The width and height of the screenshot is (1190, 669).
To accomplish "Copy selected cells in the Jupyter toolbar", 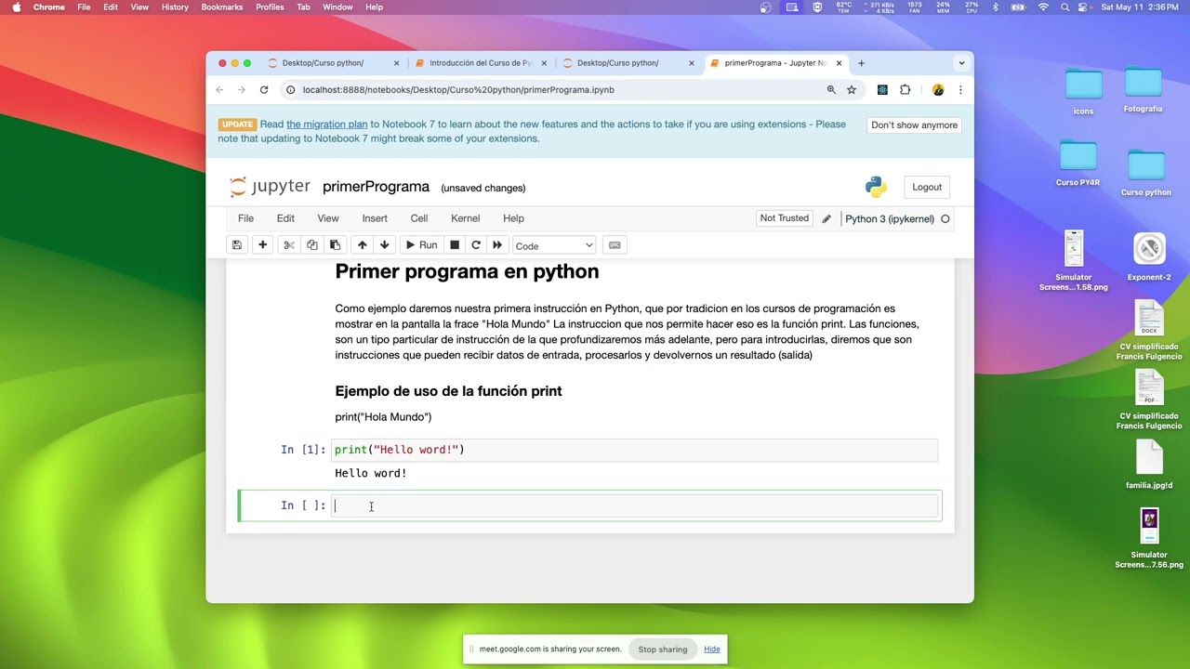I will pyautogui.click(x=312, y=245).
